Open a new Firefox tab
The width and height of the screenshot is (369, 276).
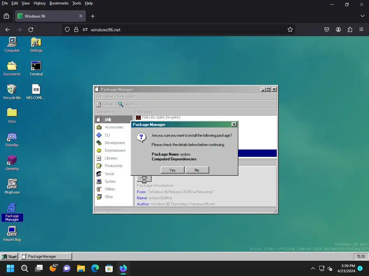[x=93, y=16]
